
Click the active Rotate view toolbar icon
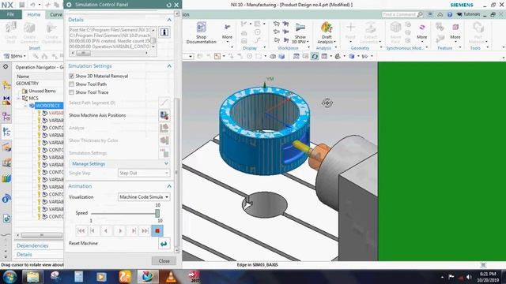(x=315, y=56)
